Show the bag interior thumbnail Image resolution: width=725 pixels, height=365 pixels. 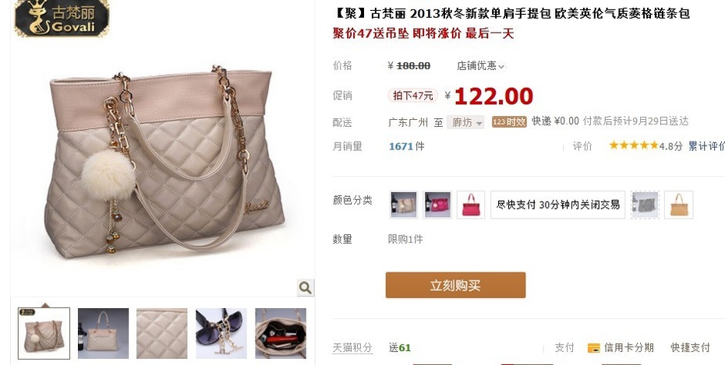click(x=281, y=333)
